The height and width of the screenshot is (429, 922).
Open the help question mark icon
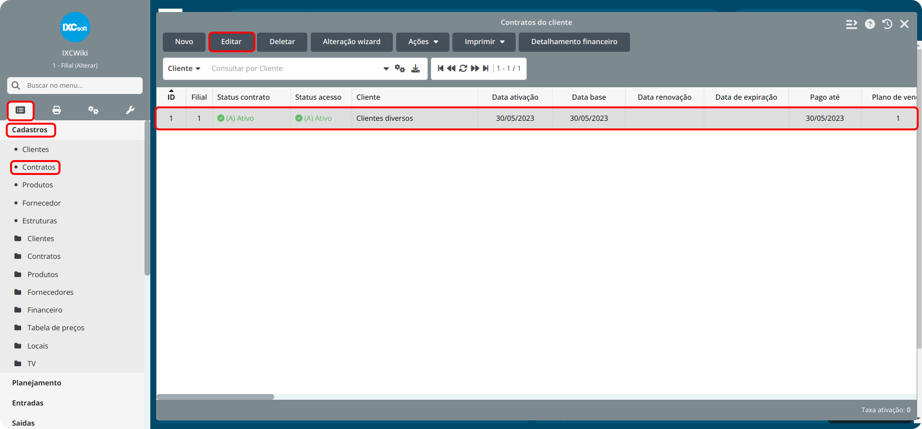[x=870, y=24]
